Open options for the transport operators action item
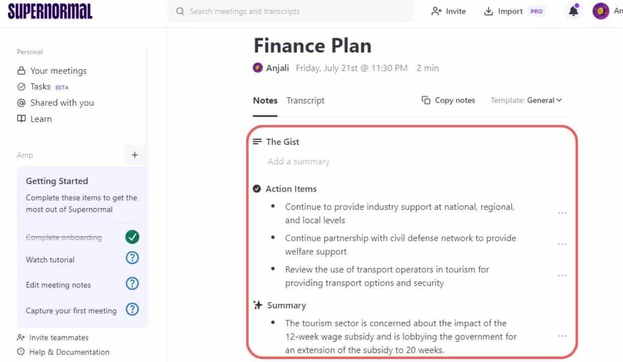 pos(562,276)
